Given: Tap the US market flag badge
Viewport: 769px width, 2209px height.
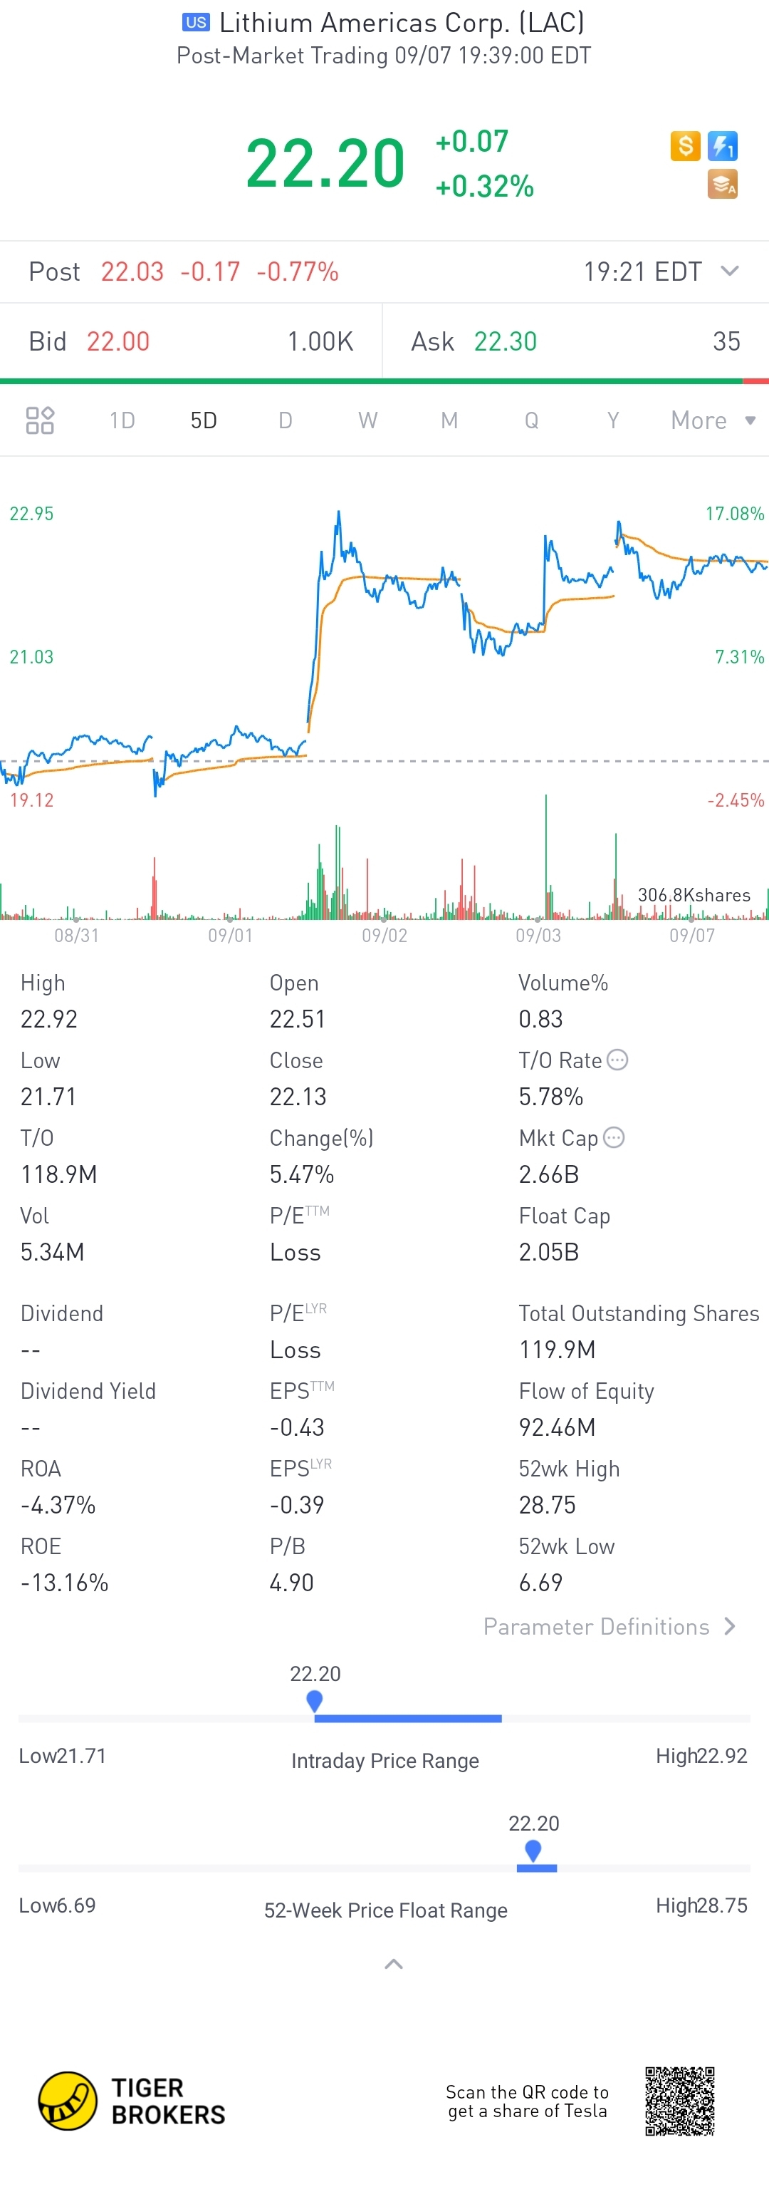Looking at the screenshot, I should (x=196, y=22).
